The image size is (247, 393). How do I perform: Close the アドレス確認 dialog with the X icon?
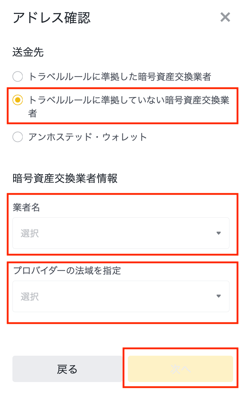[225, 17]
